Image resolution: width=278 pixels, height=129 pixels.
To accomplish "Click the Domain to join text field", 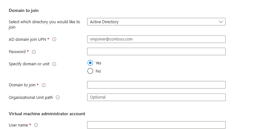I will click(156, 85).
